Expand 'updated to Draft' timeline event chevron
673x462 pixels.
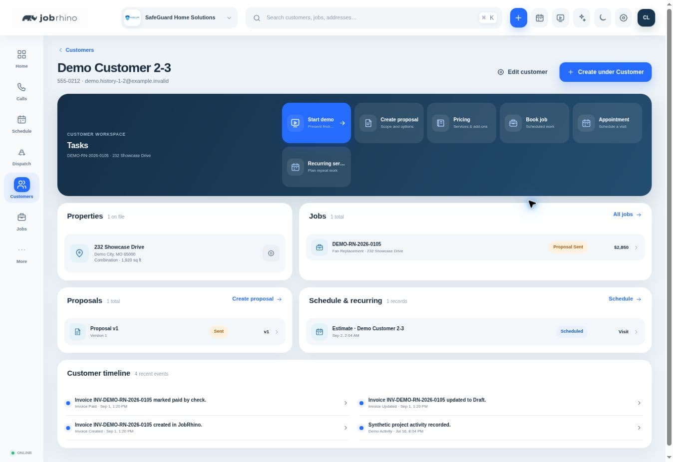(x=639, y=403)
